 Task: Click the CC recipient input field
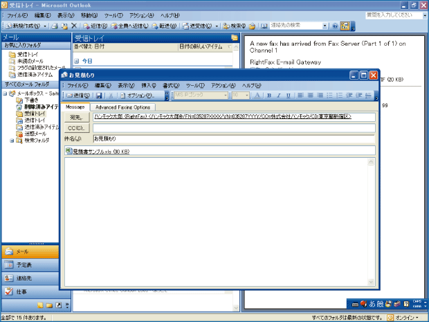pos(234,128)
